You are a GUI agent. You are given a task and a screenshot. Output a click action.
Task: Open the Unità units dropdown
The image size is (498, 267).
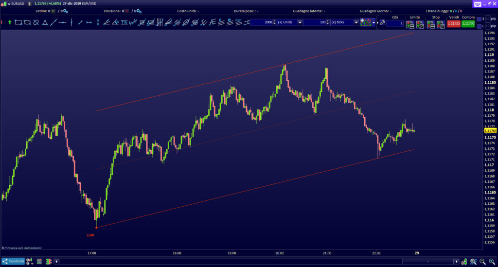[x=300, y=22]
